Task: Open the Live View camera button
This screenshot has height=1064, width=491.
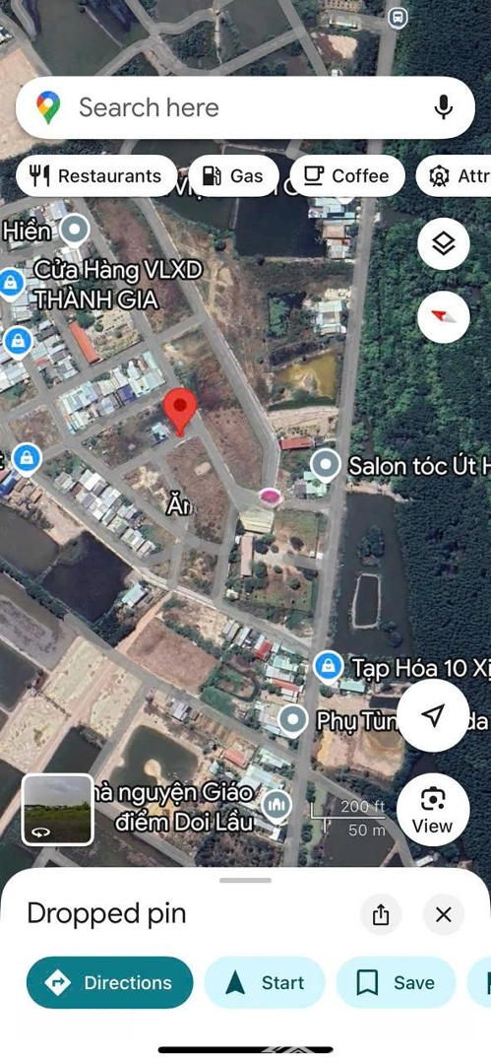Action: [x=433, y=810]
